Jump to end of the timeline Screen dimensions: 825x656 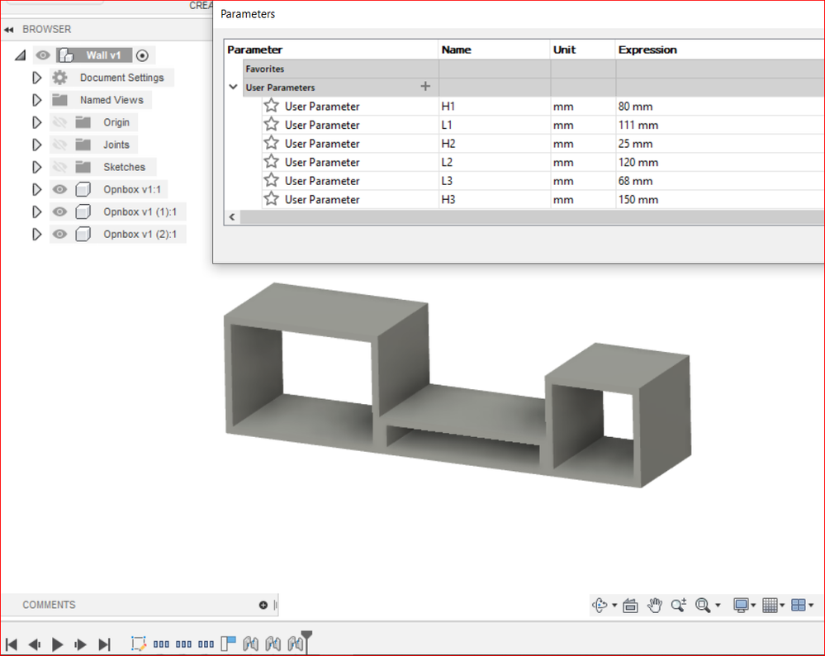point(104,644)
